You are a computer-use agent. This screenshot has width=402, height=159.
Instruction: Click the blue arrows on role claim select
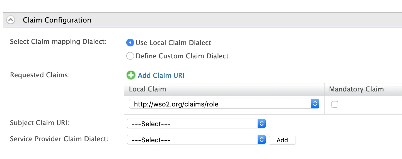pos(315,104)
